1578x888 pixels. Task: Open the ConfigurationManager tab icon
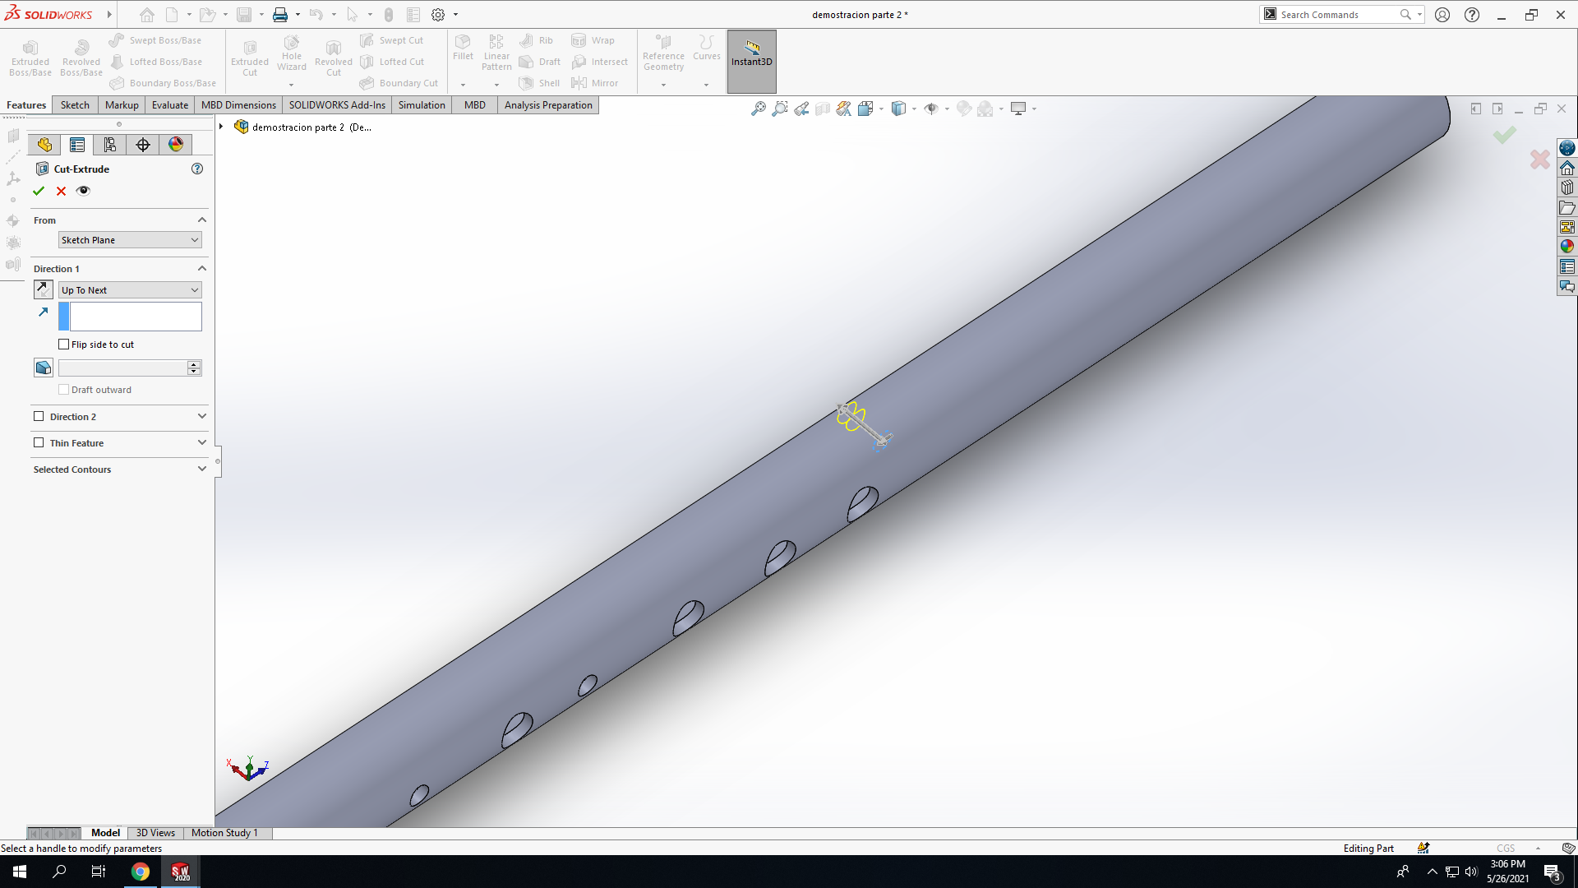110,145
